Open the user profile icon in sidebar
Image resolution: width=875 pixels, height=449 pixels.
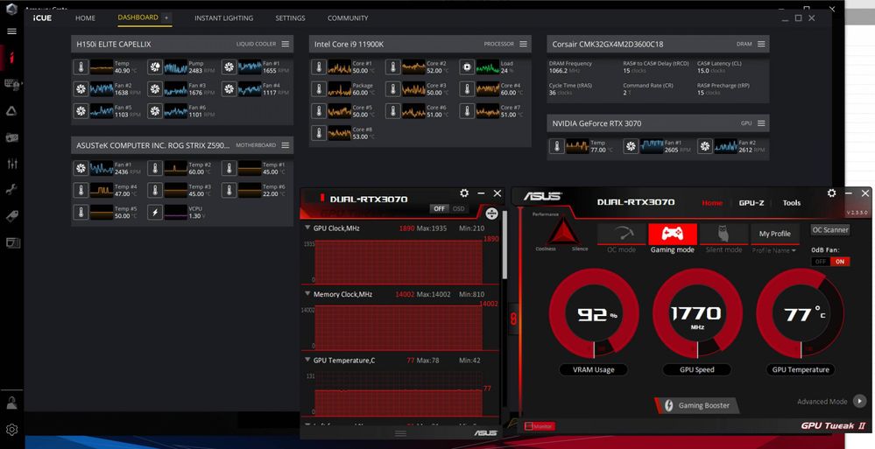point(11,402)
